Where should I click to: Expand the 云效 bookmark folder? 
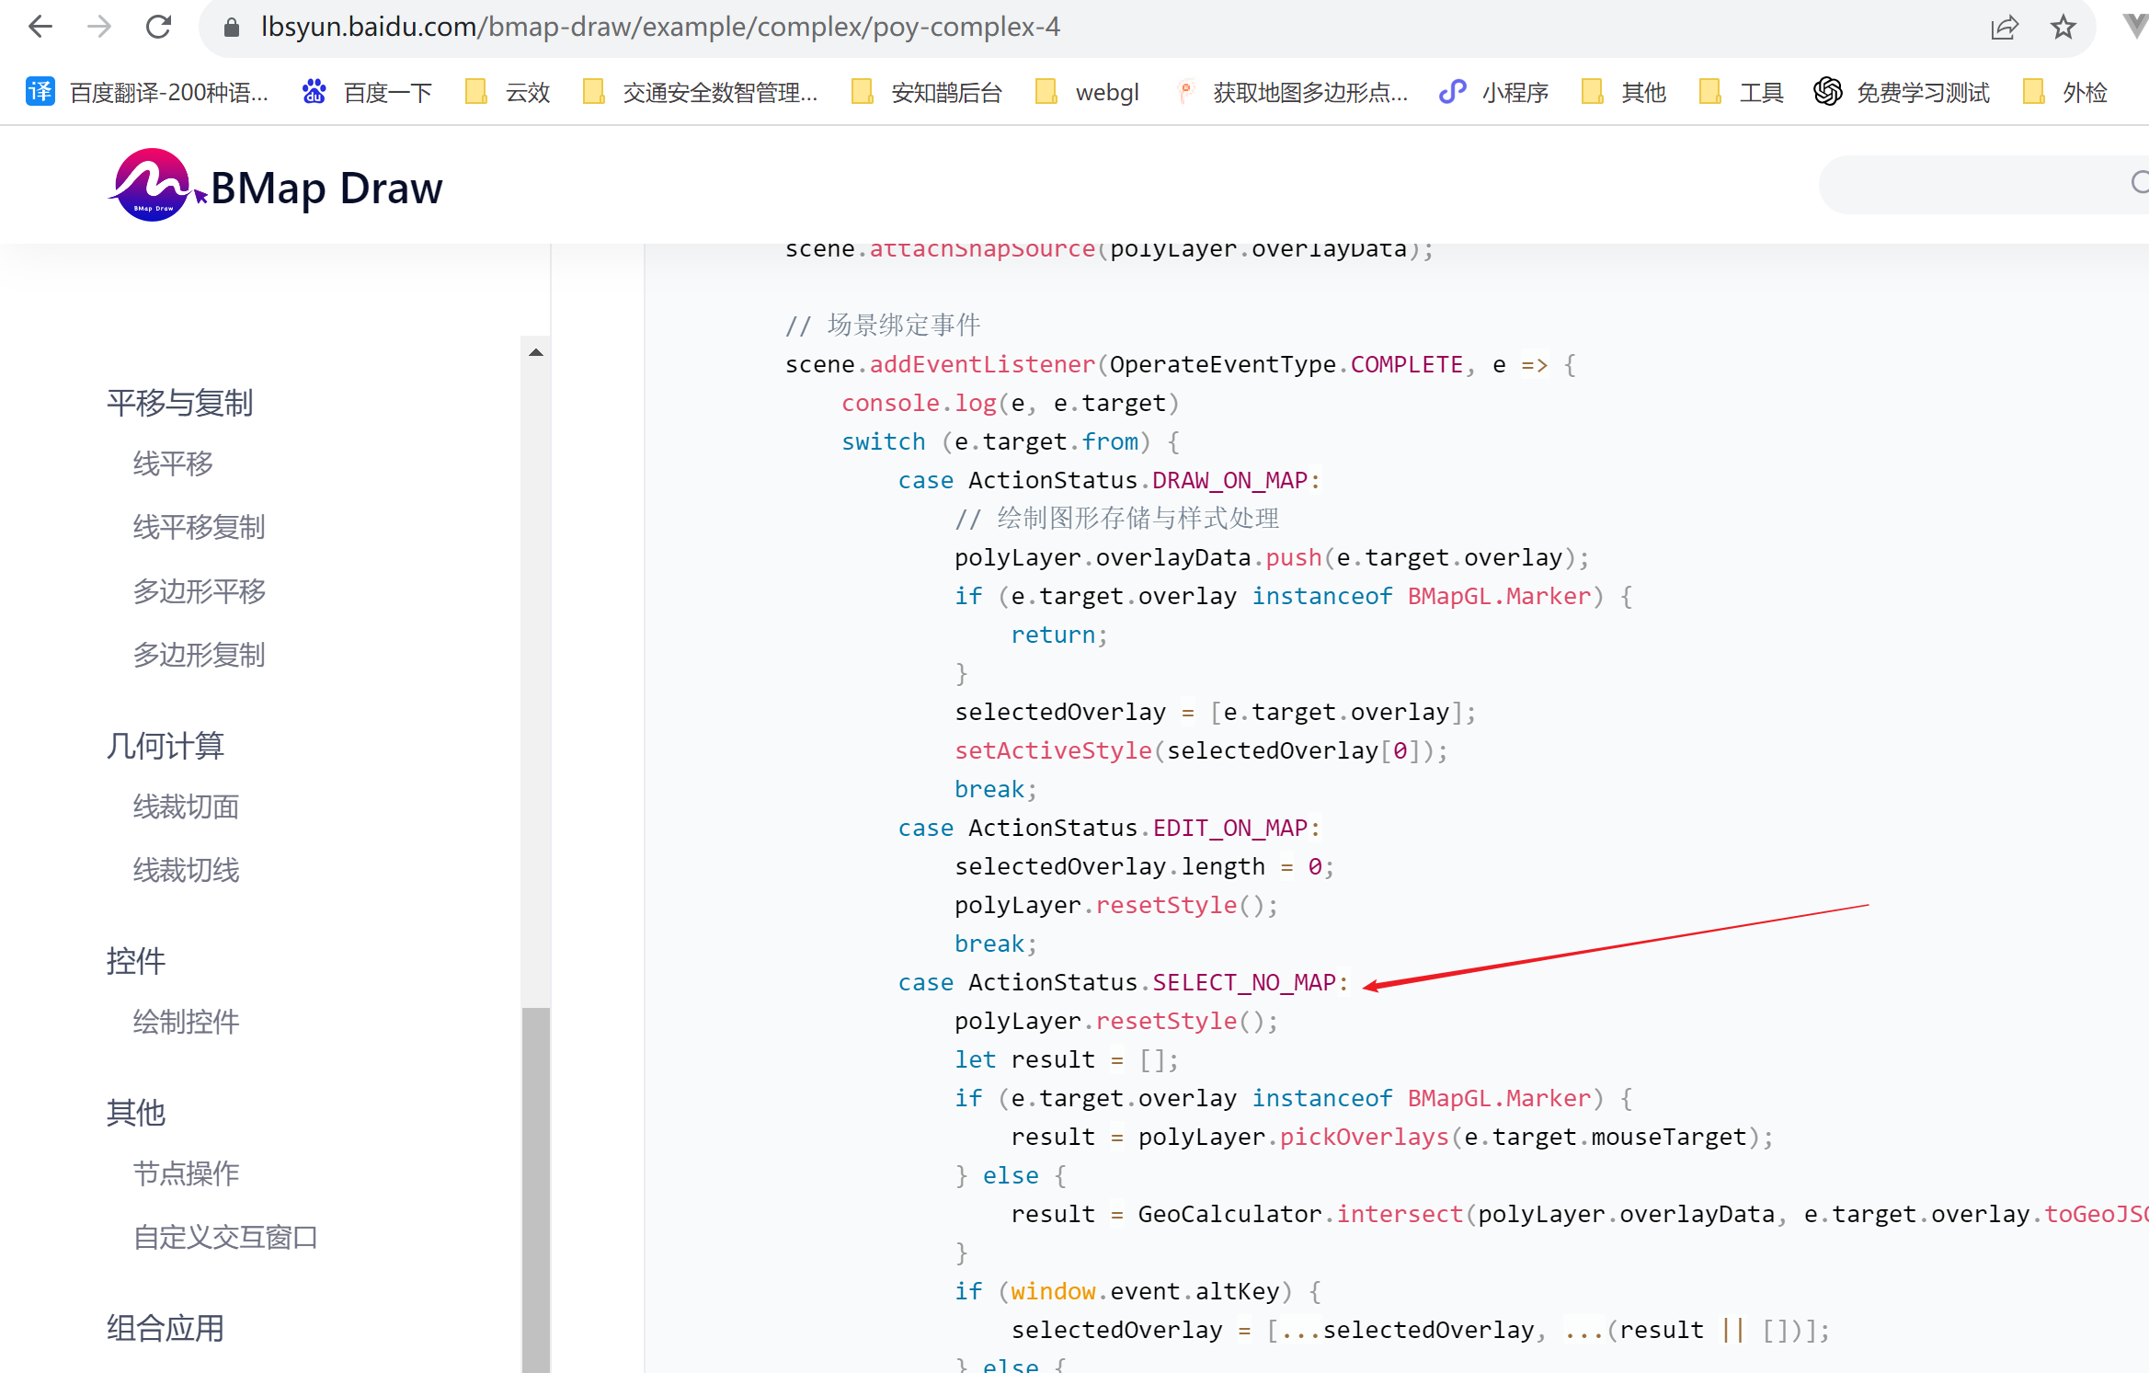[509, 92]
